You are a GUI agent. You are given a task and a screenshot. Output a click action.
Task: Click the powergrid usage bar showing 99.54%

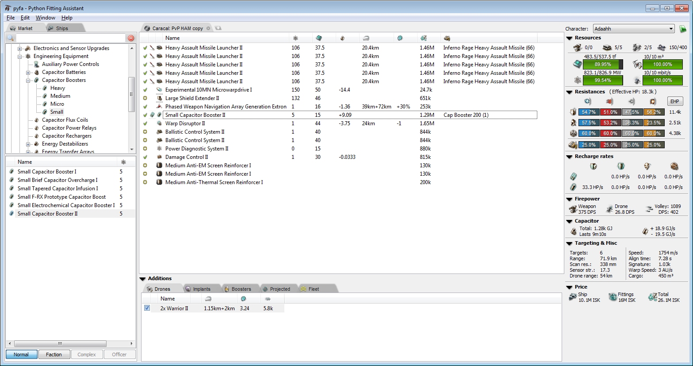point(603,81)
